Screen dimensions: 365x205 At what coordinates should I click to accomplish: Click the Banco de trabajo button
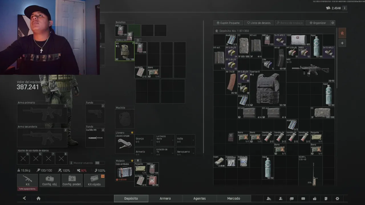point(289,23)
